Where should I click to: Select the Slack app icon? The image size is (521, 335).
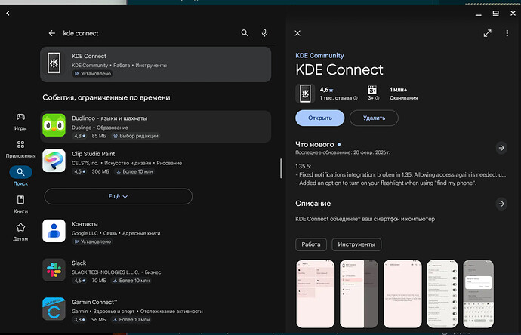point(54,269)
